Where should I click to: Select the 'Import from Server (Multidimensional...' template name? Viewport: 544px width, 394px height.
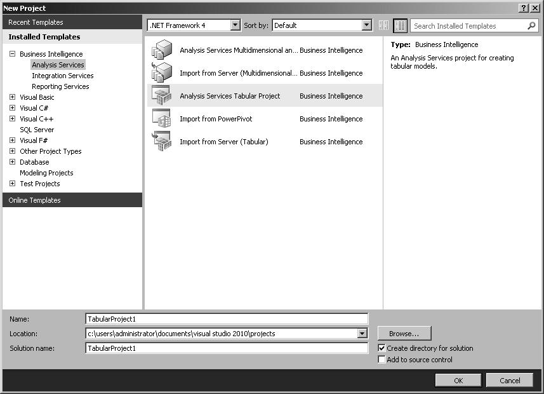[x=238, y=73]
